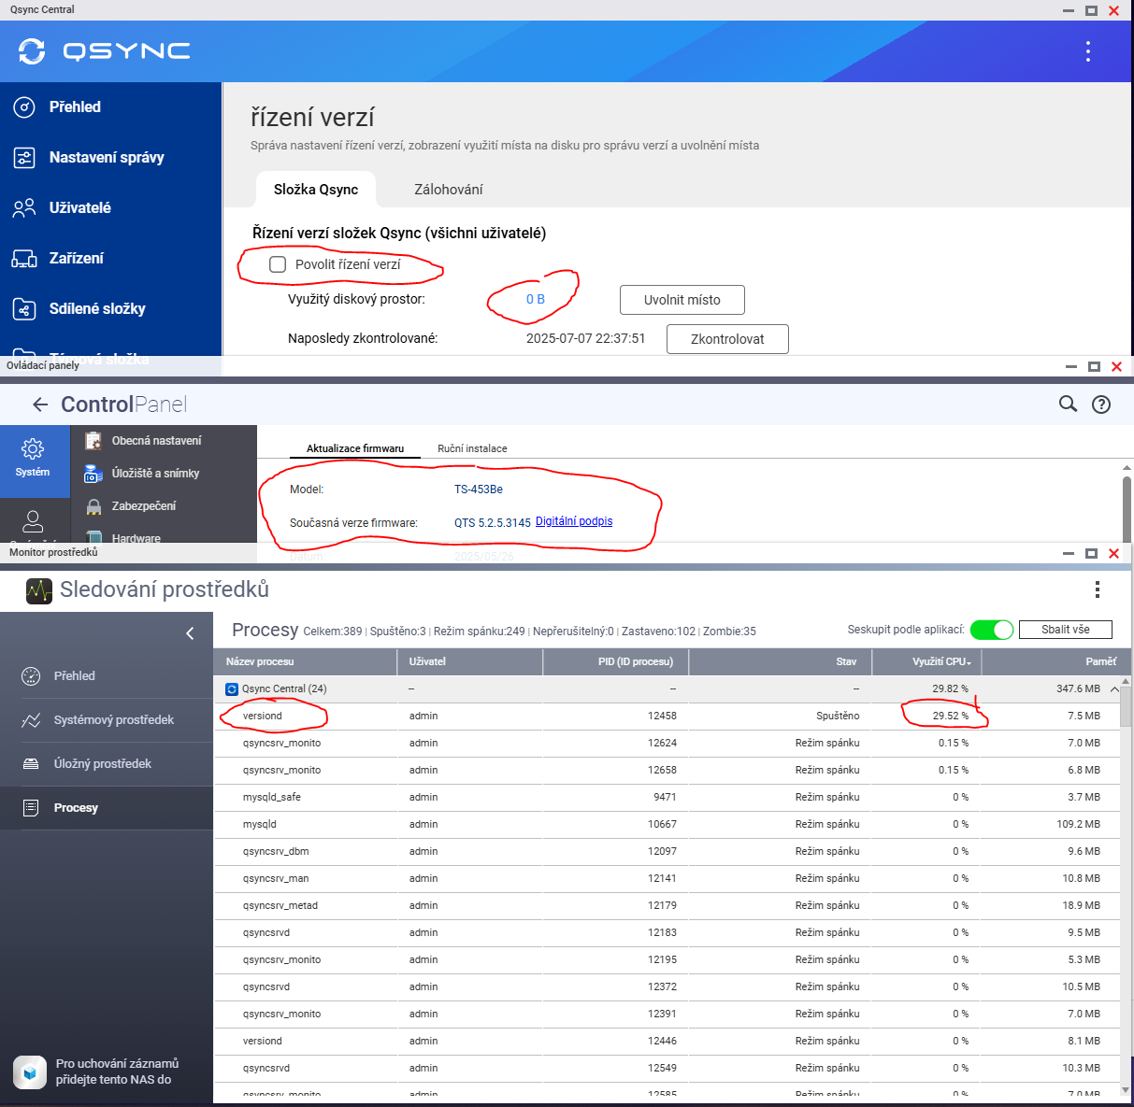Viewport: 1134px width, 1107px height.
Task: Select the qsyncsrv_metad process row
Action: point(667,906)
